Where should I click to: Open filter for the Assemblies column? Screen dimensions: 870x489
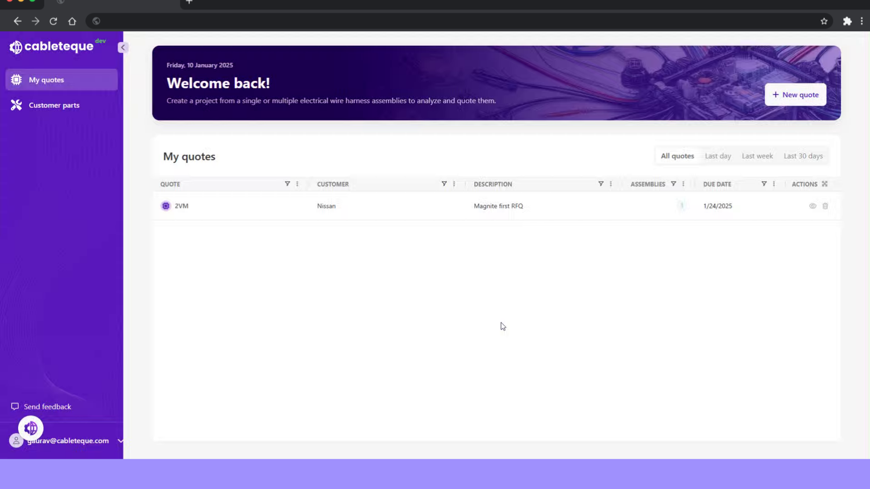(673, 184)
